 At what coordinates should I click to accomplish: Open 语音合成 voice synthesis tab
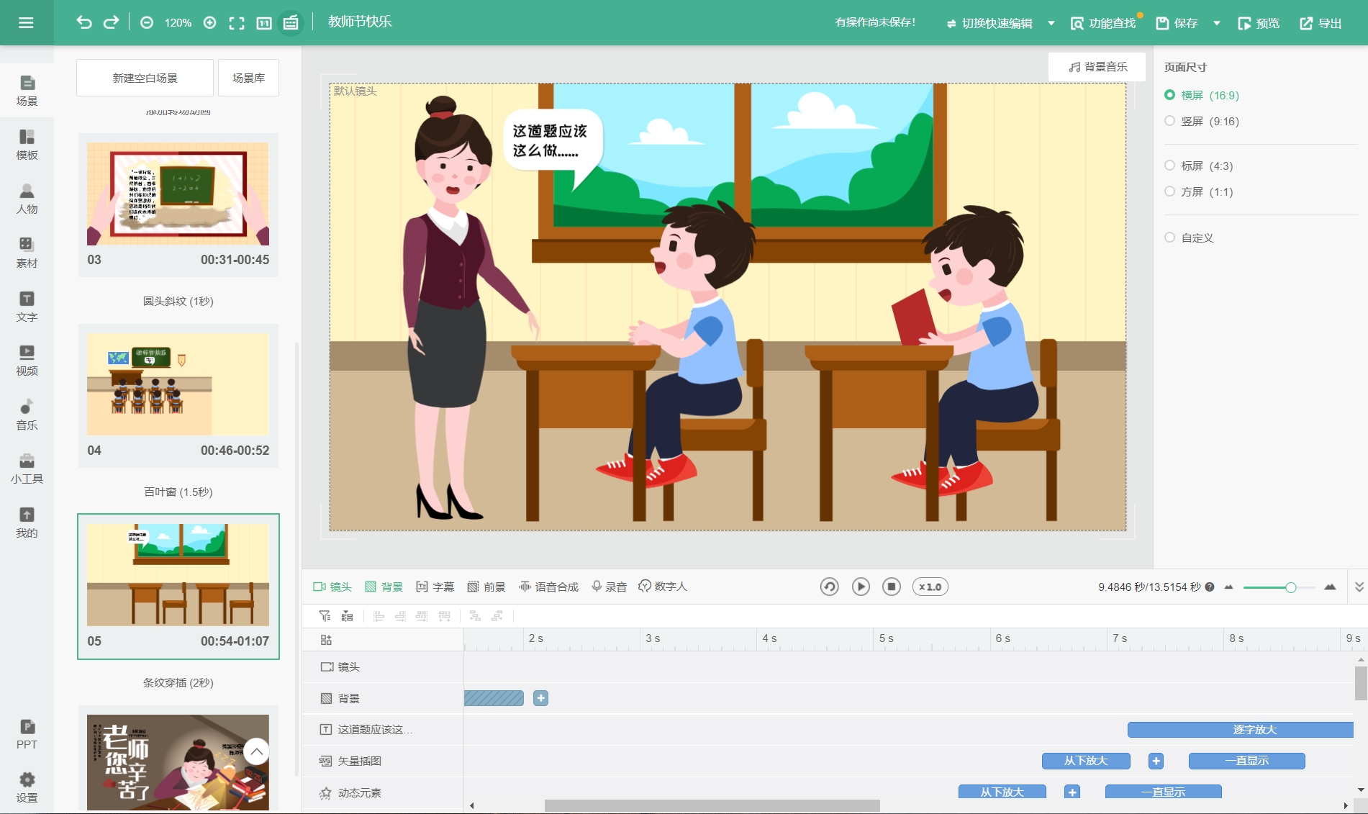(548, 587)
